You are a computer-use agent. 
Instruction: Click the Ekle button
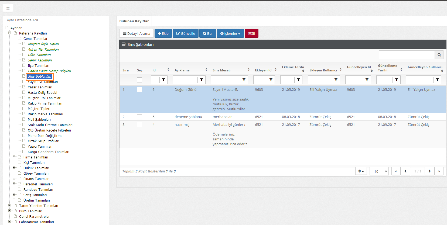tap(163, 33)
